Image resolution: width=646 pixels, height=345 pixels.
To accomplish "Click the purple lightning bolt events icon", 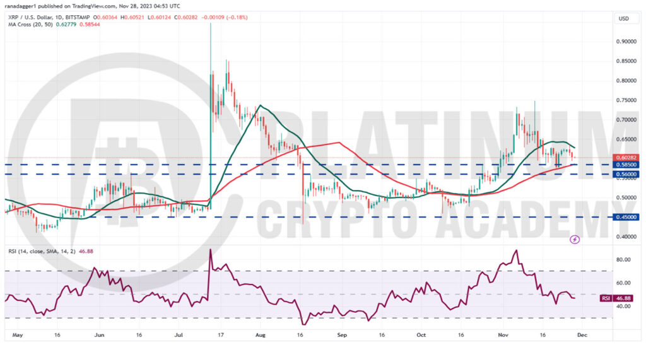I will [x=575, y=239].
